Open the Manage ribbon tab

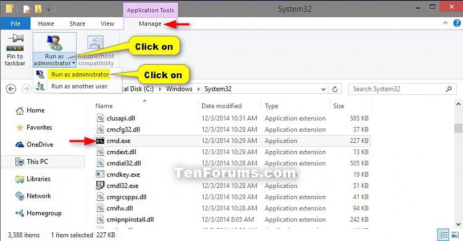pos(150,23)
